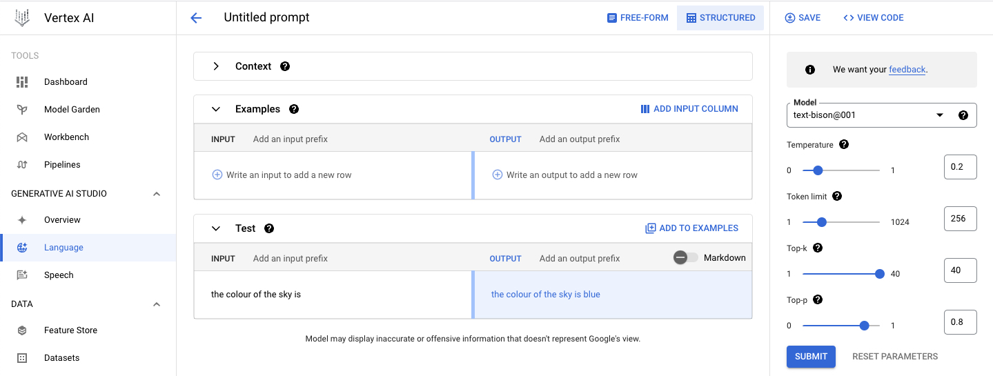Collapse the Data sidebar group
The width and height of the screenshot is (993, 376).
point(157,304)
